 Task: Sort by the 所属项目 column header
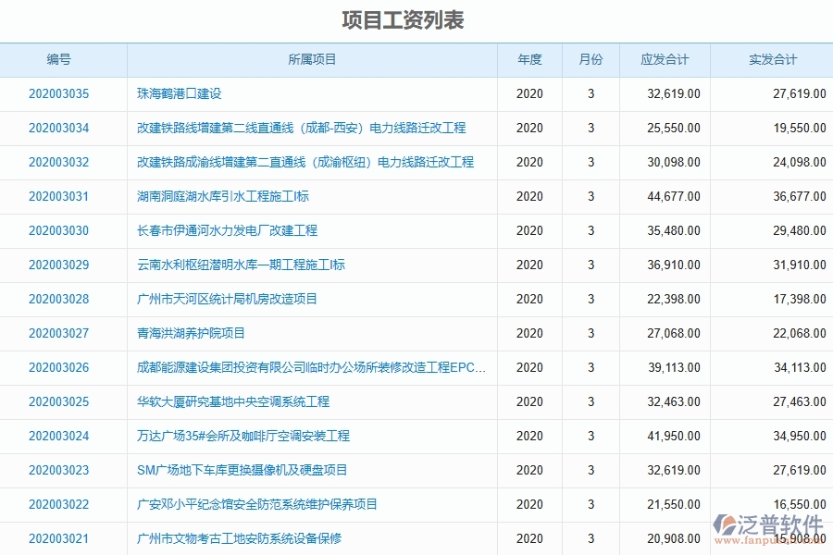click(312, 59)
